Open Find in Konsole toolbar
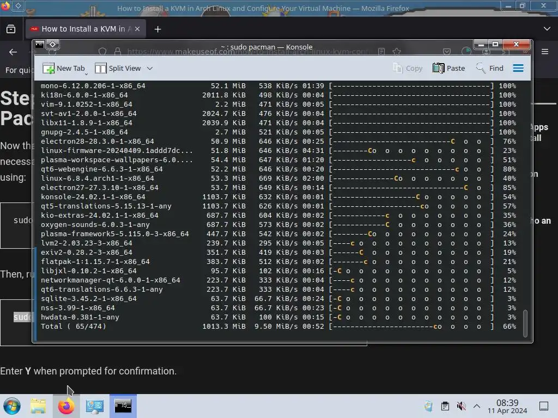The height and width of the screenshot is (418, 558). coord(490,68)
